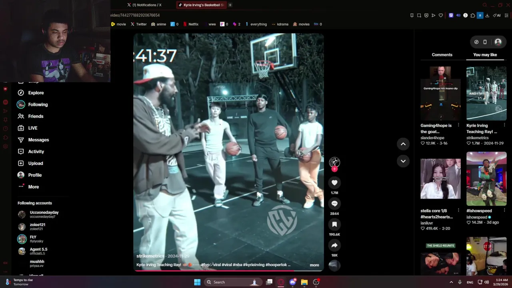Go to Profile in sidebar

(30, 175)
